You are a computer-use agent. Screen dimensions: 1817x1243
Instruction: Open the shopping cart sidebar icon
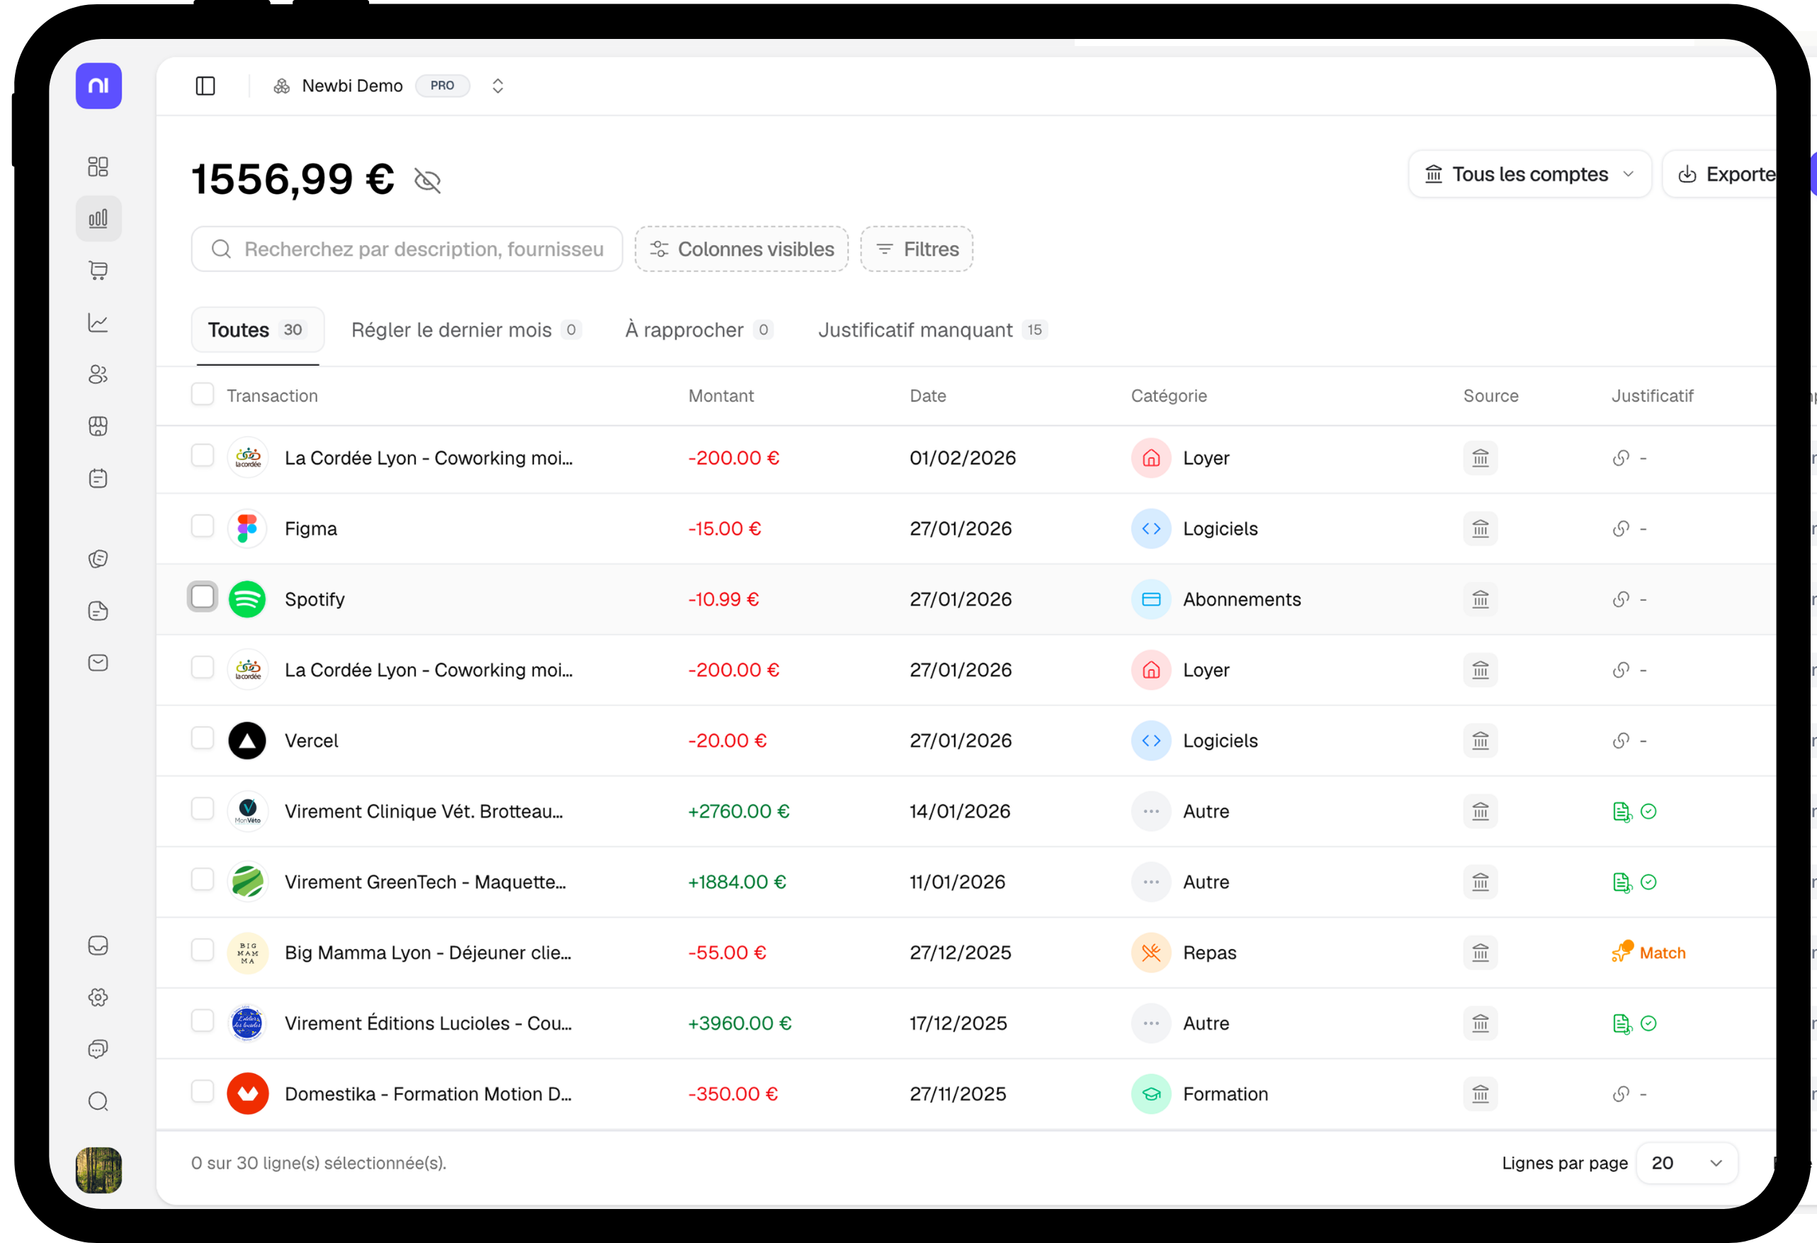98,271
